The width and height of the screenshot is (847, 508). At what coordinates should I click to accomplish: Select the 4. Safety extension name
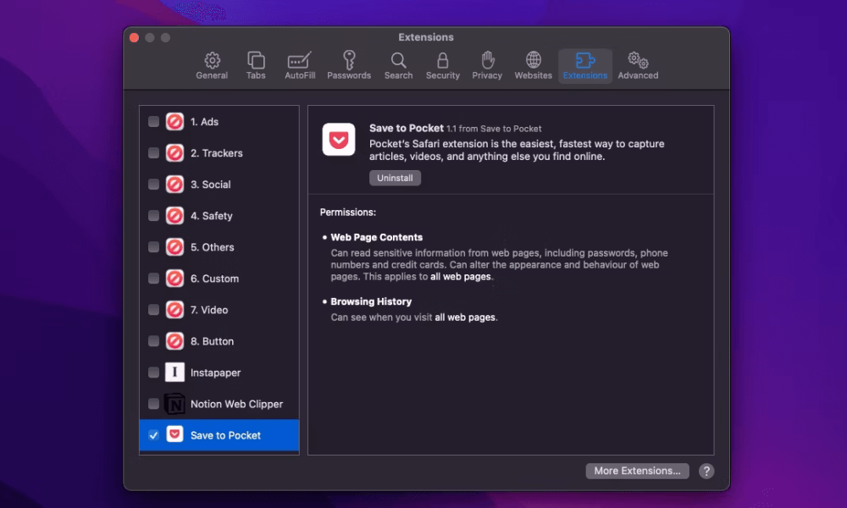(x=211, y=216)
